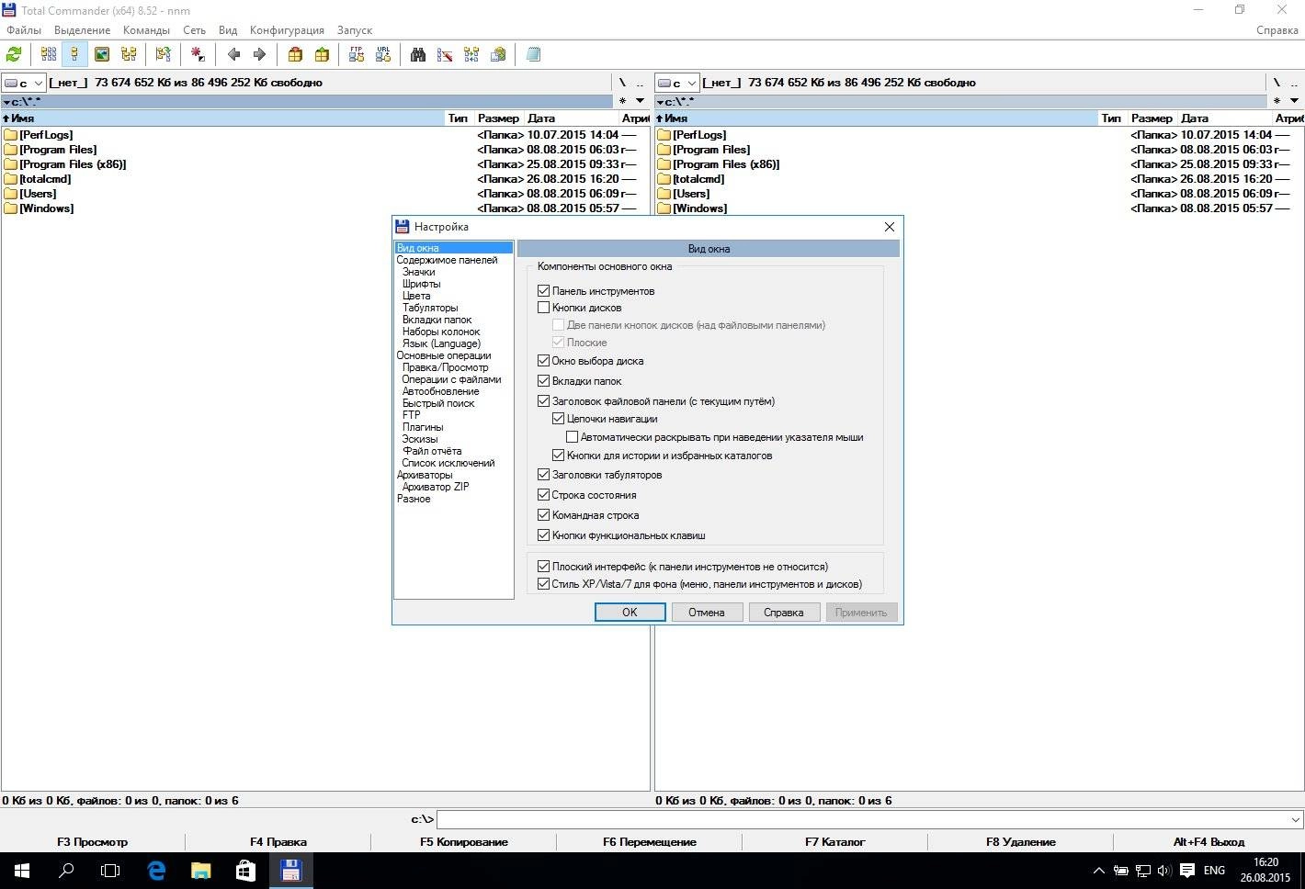Click the dialog's "Справка" button
The height and width of the screenshot is (889, 1305).
[x=784, y=613]
